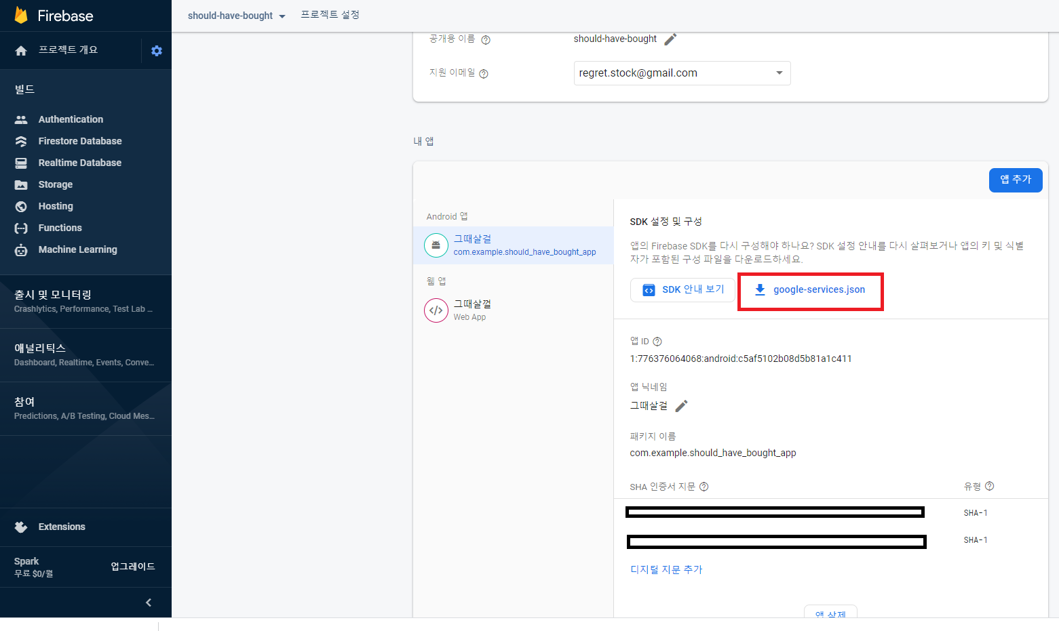Click help icon next to 앱 ID
Viewport: 1059px width, 631px height.
(x=657, y=342)
